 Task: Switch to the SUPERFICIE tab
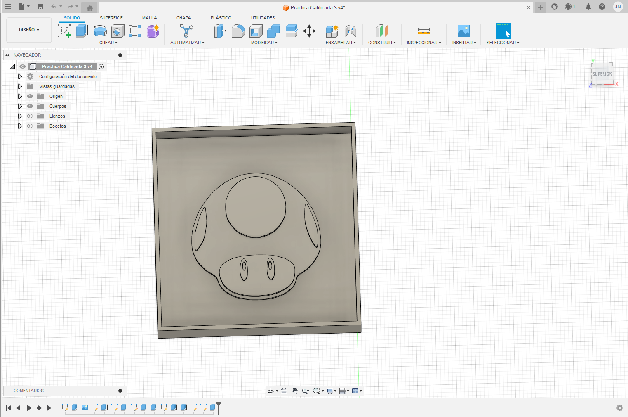click(111, 18)
